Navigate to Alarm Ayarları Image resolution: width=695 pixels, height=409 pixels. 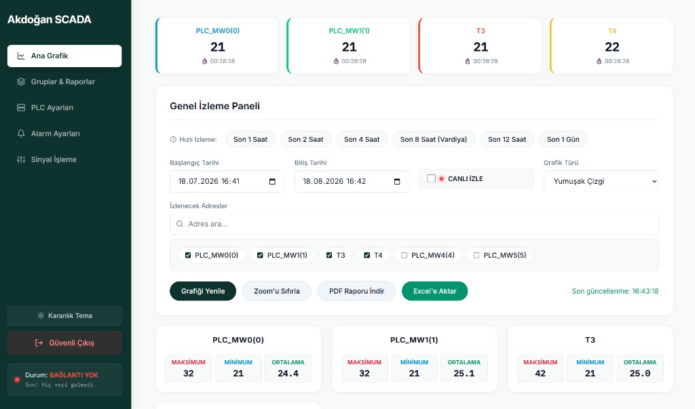[64, 134]
